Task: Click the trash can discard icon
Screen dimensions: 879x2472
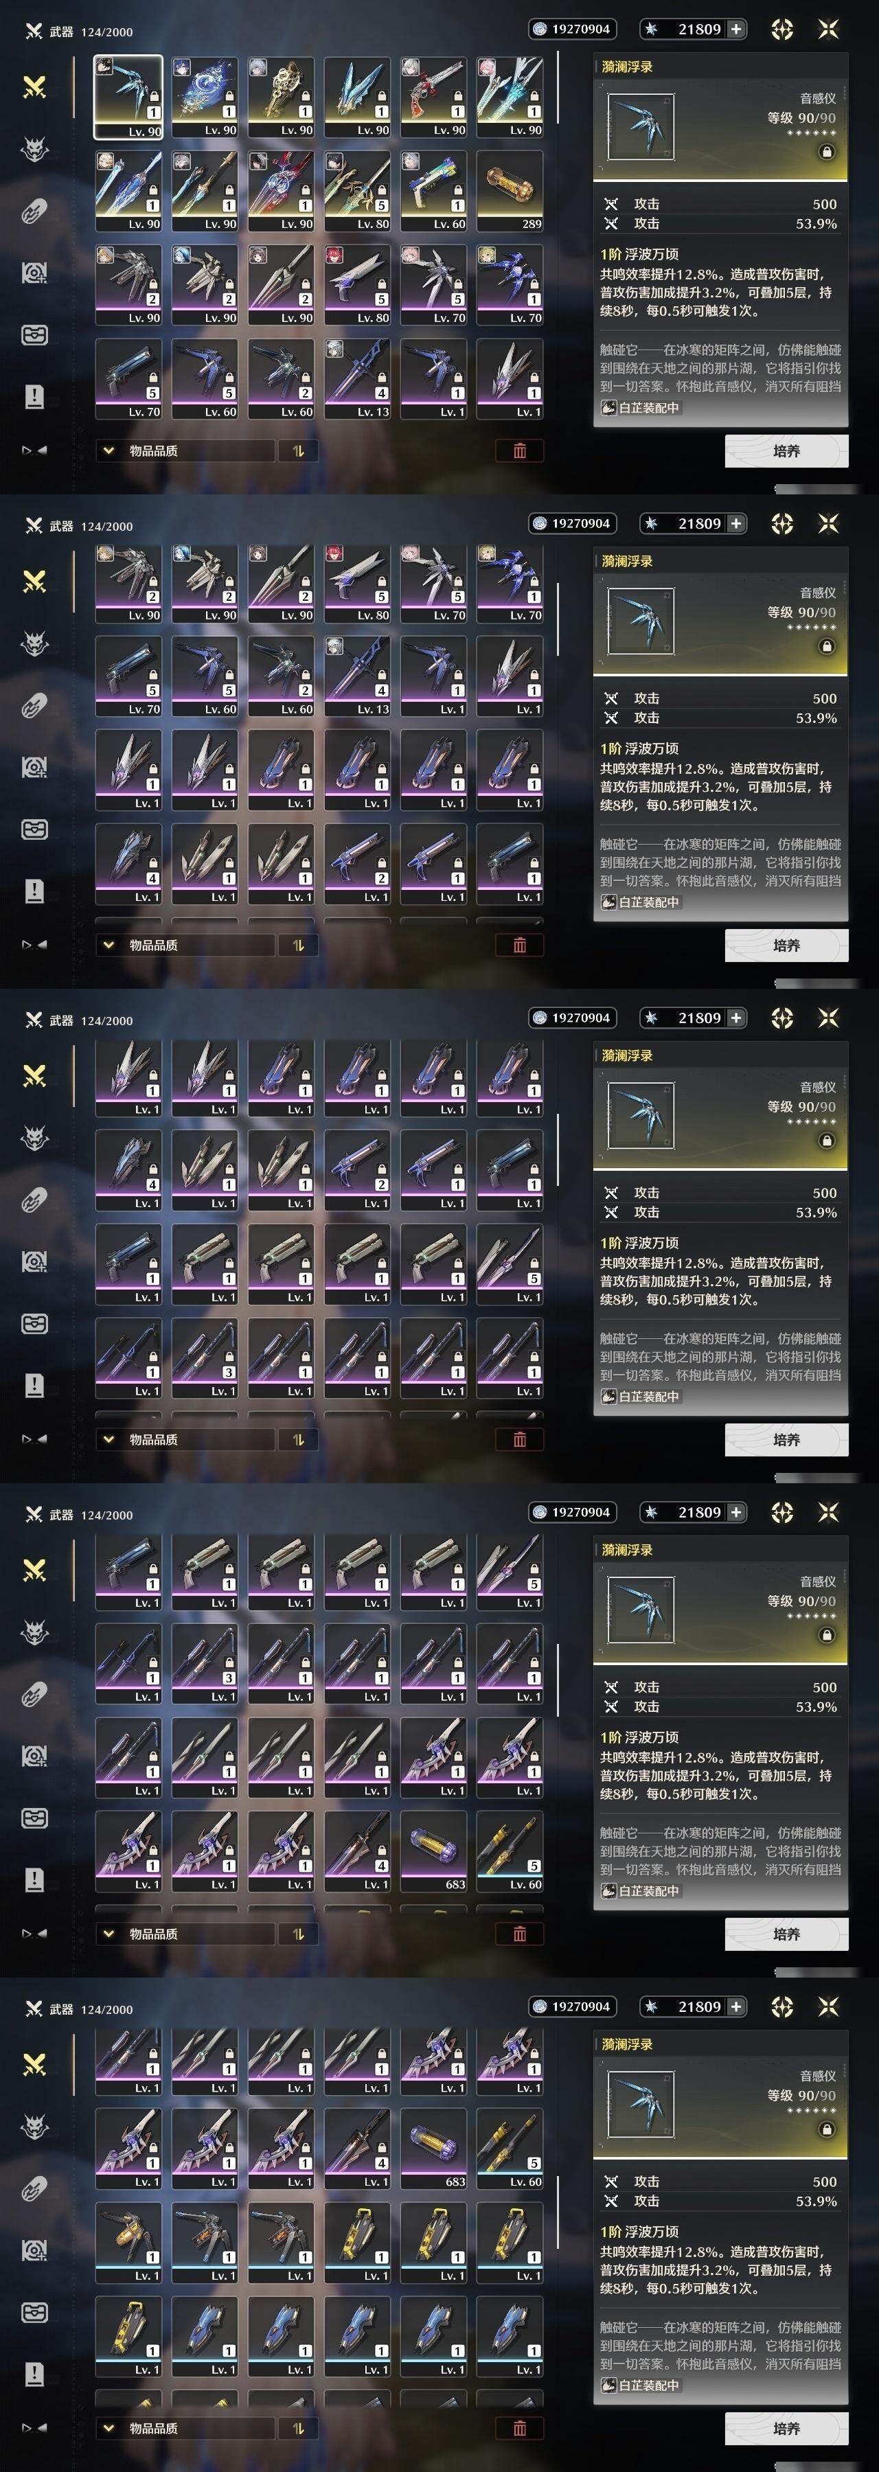Action: [519, 450]
